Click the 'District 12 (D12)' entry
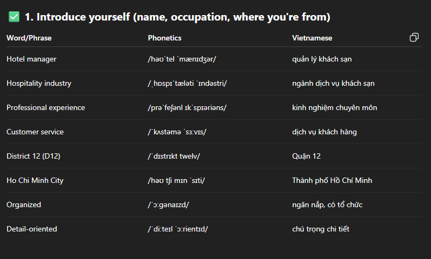Viewport: 431px width, 259px height. pos(34,156)
